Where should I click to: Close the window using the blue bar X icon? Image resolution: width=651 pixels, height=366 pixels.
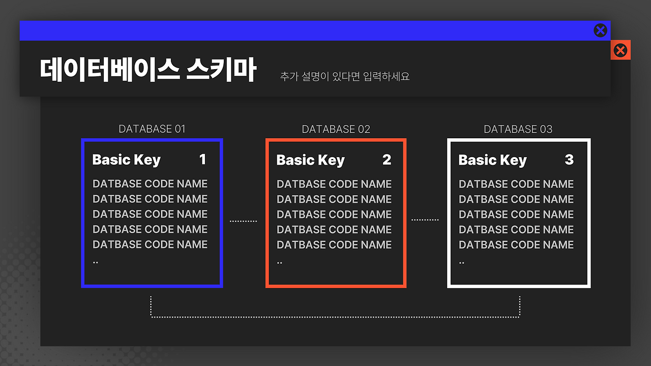pos(601,30)
